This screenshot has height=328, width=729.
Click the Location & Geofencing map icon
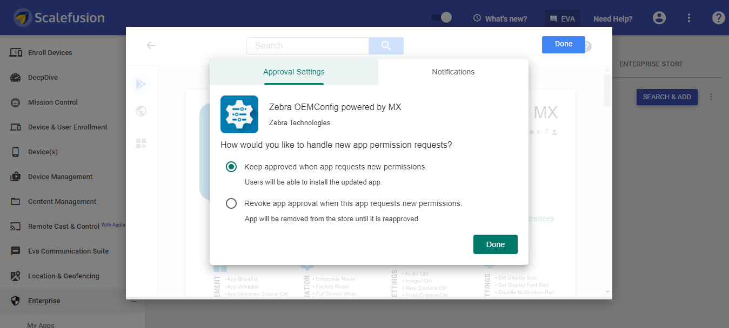pyautogui.click(x=16, y=276)
